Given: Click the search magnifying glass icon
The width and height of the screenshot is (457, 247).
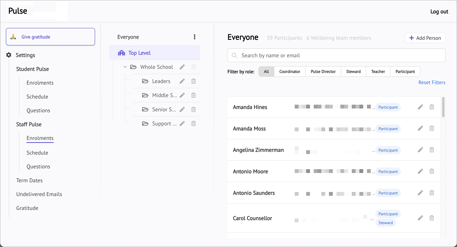Looking at the screenshot, I should point(234,55).
